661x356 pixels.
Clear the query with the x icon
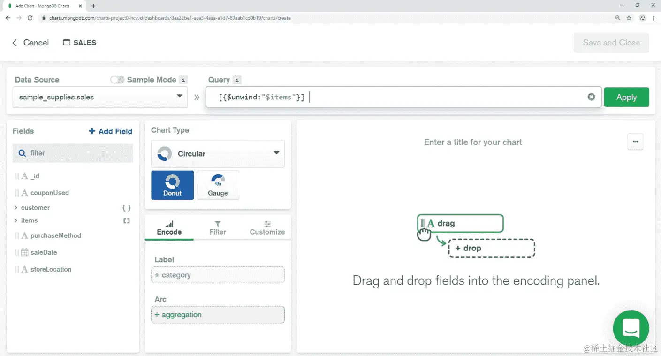(x=591, y=97)
